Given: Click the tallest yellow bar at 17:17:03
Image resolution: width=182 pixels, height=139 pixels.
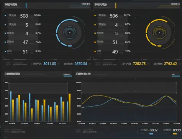Looking at the screenshot, I should (70, 107).
